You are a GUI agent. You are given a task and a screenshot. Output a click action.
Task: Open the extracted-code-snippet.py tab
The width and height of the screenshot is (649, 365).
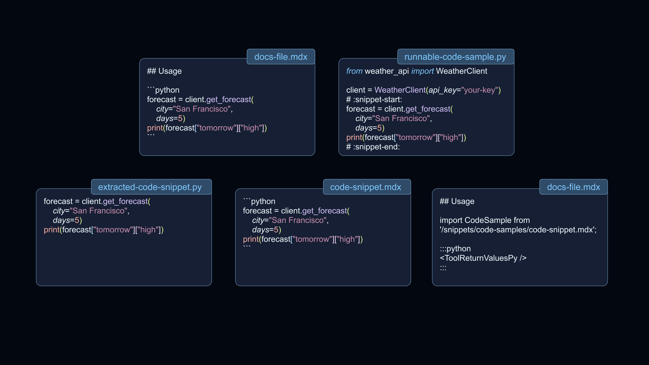pyautogui.click(x=150, y=187)
